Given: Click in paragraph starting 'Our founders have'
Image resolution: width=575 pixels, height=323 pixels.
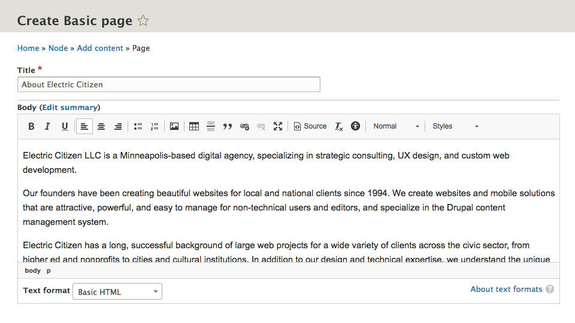Looking at the screenshot, I should 289,208.
